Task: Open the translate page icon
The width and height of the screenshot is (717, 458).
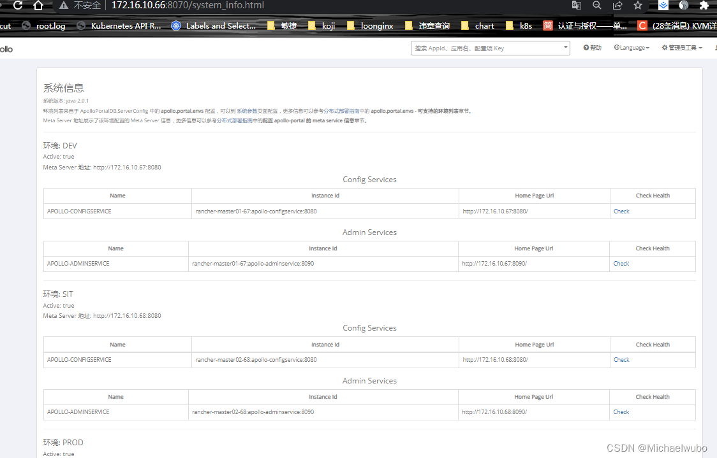Action: pos(577,6)
